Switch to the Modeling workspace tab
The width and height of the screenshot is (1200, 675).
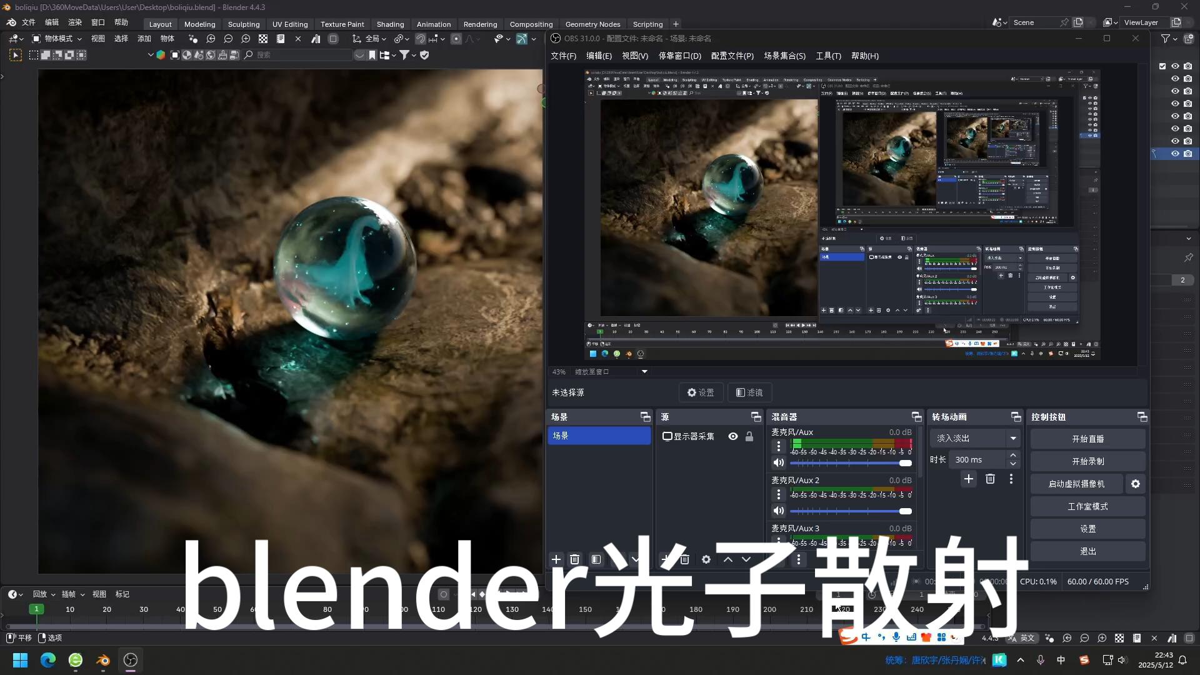click(199, 24)
